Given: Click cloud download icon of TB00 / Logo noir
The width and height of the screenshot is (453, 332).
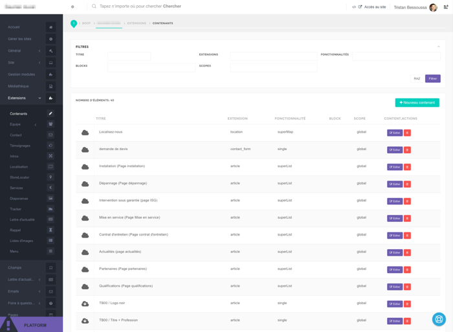Looking at the screenshot, I should tap(85, 304).
